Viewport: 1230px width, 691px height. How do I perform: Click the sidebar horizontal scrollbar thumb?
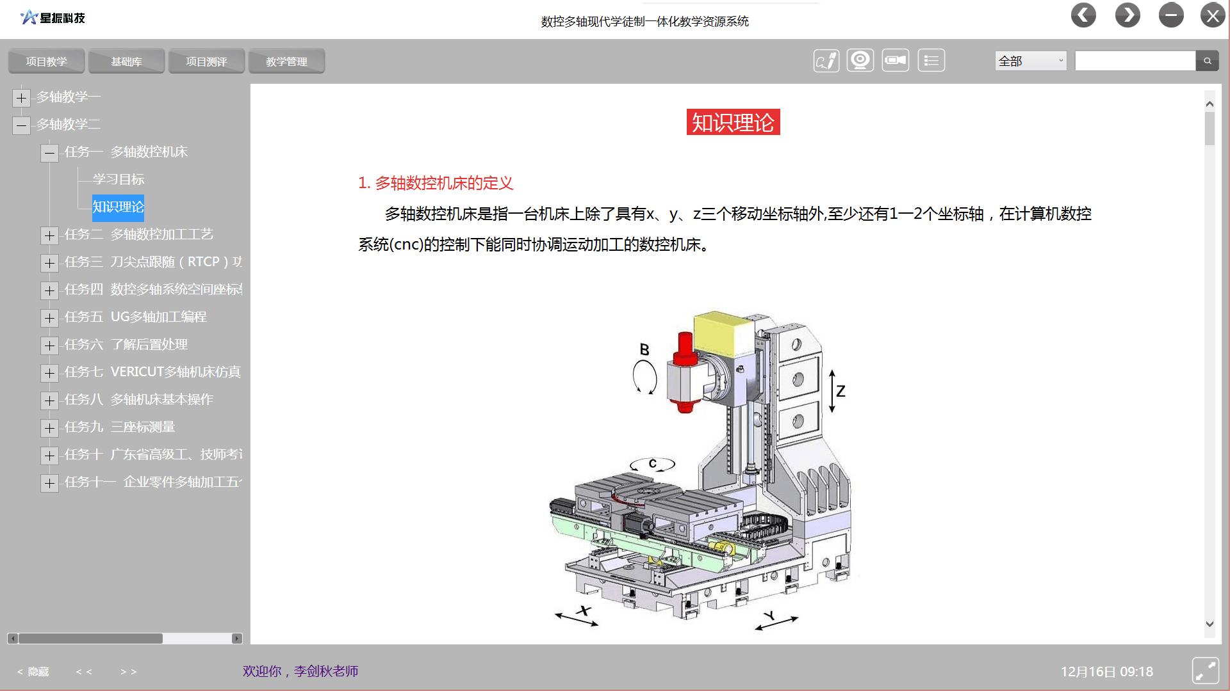(x=90, y=639)
